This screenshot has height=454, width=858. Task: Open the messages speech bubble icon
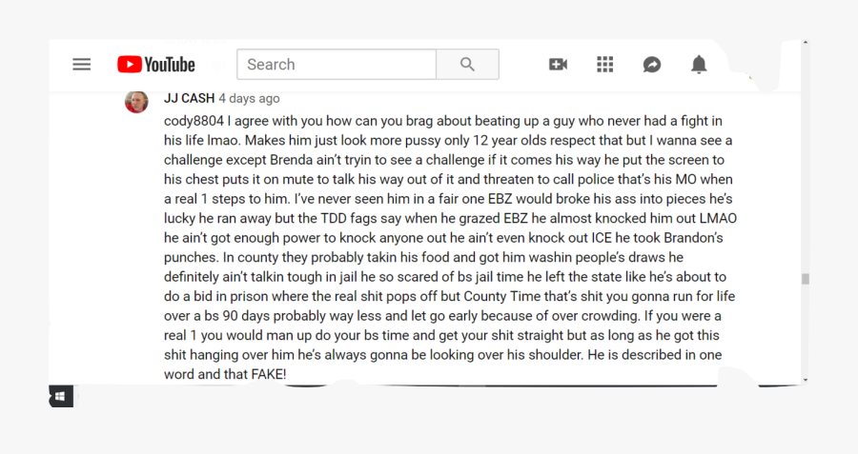pos(652,65)
